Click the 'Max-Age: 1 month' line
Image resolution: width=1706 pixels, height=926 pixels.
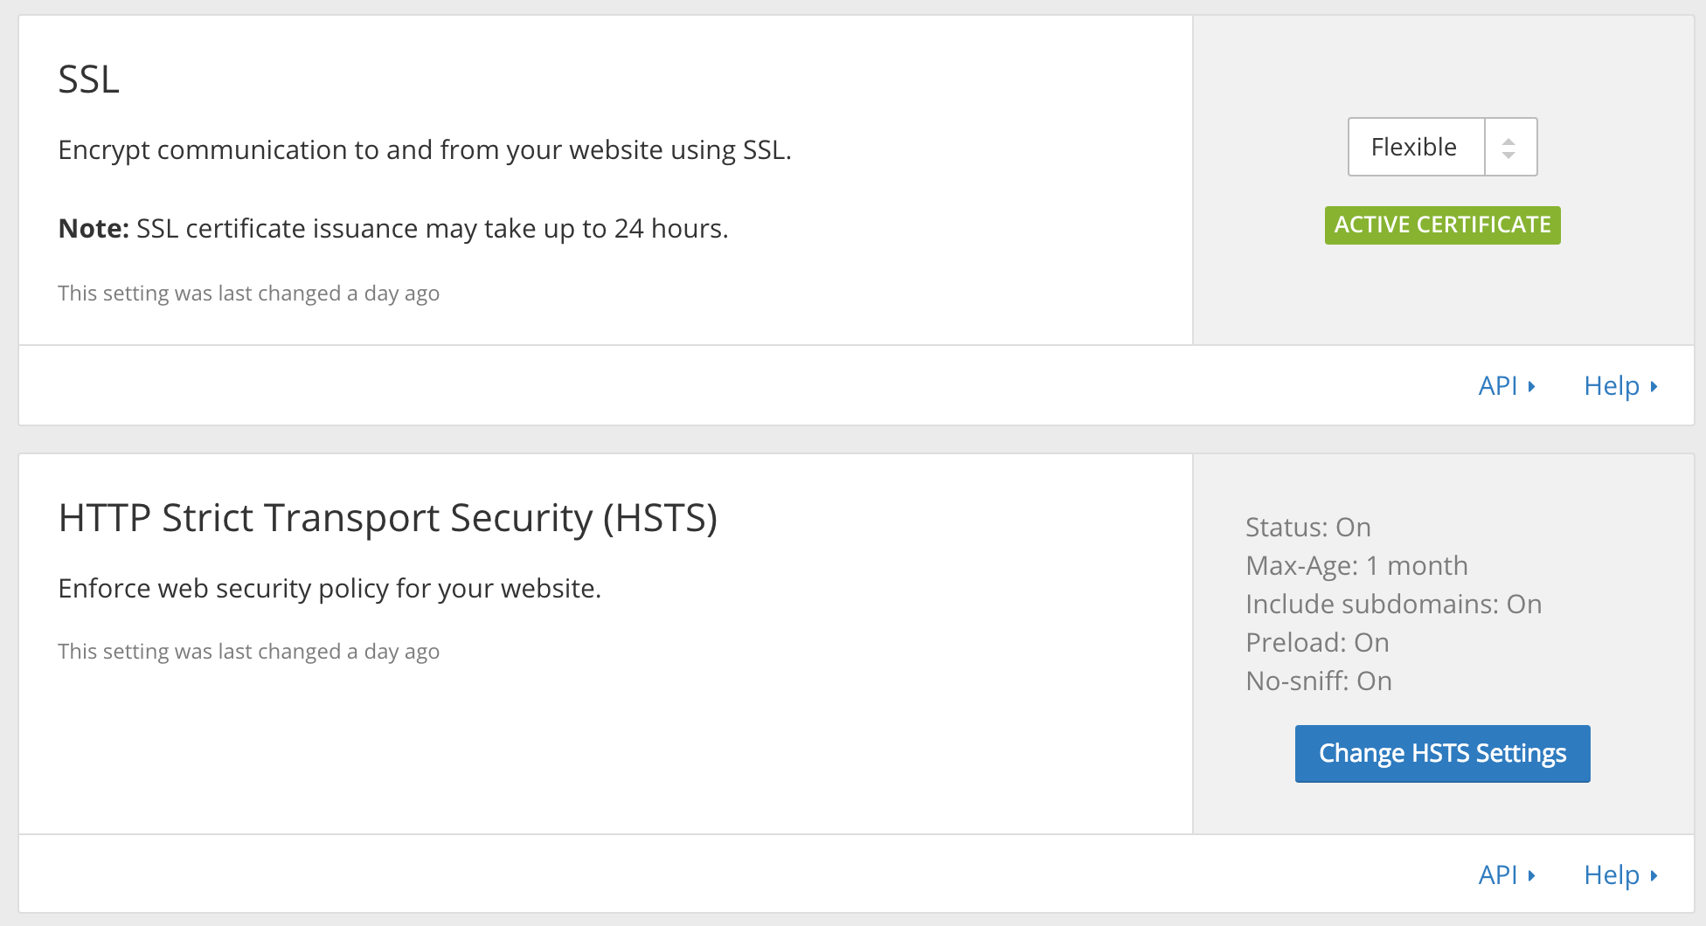coord(1356,566)
